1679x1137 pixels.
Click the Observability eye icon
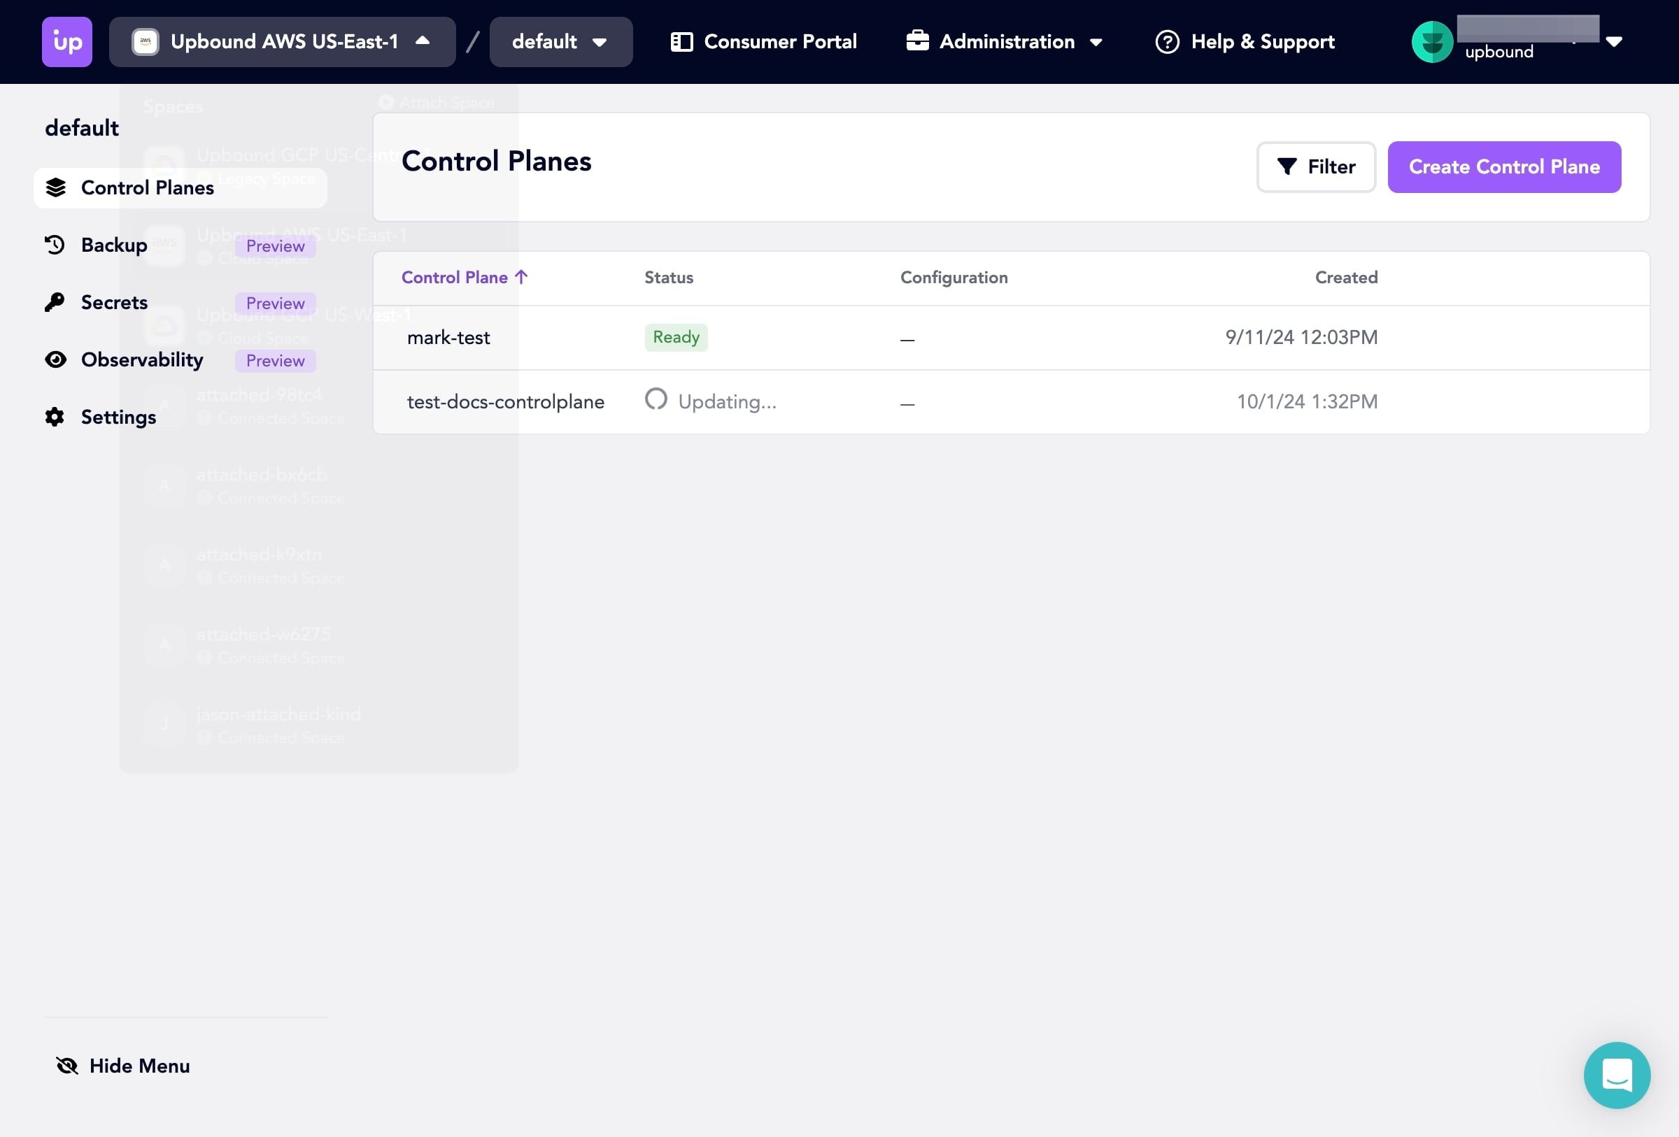pos(56,359)
